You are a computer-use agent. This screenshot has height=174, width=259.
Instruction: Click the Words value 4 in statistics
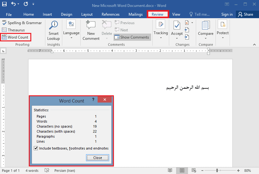coord(96,121)
